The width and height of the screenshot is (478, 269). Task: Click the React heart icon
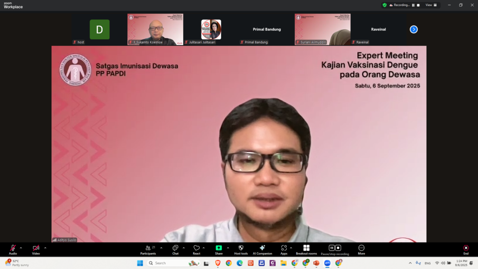pos(196,248)
